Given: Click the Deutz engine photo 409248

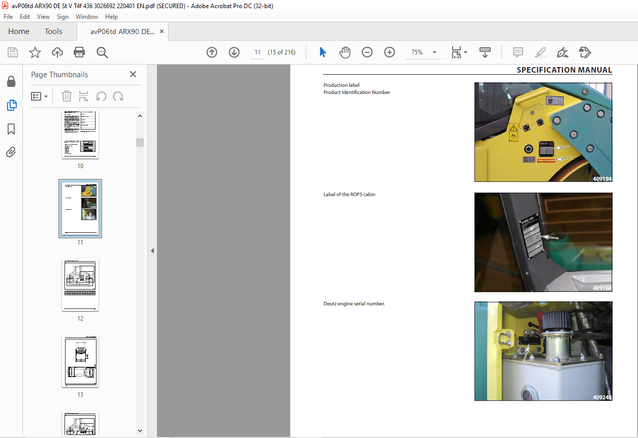Looking at the screenshot, I should click(544, 351).
